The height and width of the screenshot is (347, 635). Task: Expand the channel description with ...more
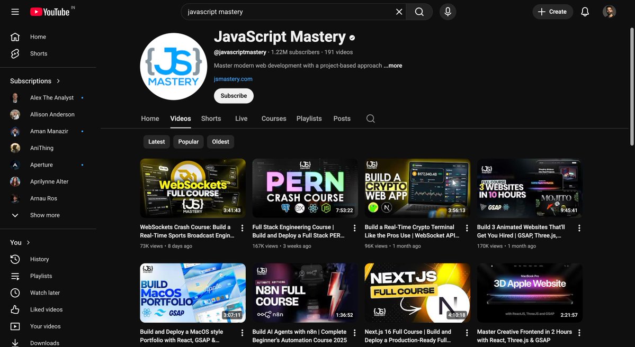[393, 65]
